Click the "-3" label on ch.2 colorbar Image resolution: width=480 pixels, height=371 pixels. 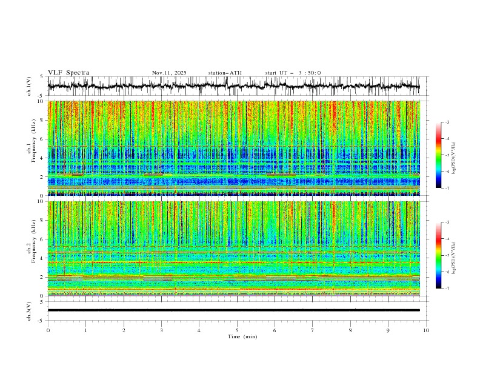tap(447, 222)
